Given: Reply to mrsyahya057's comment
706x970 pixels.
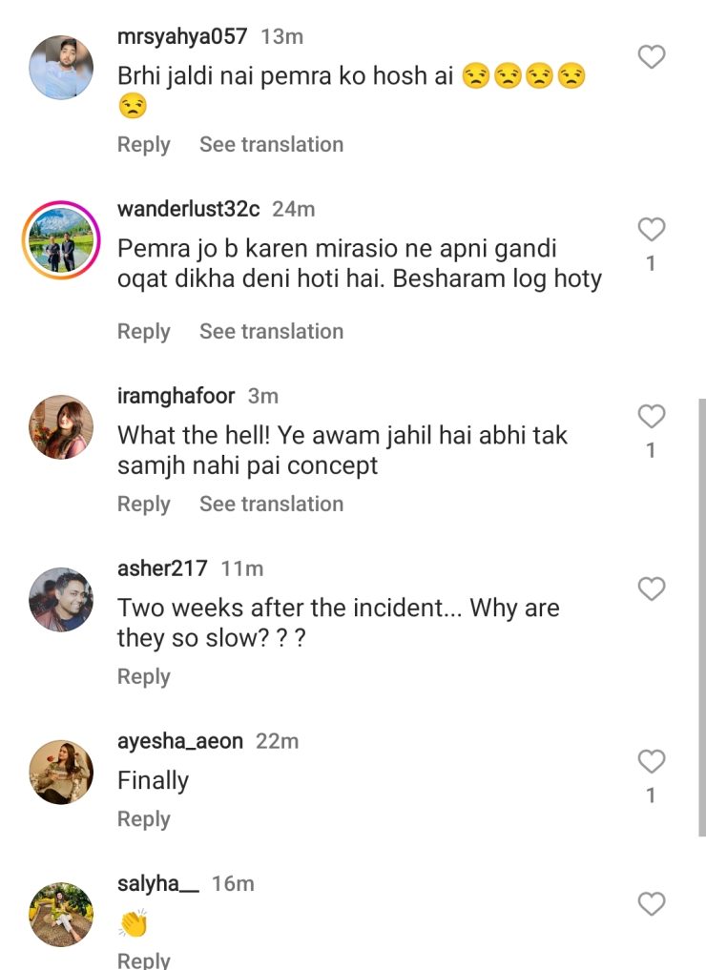Looking at the screenshot, I should click(x=143, y=145).
